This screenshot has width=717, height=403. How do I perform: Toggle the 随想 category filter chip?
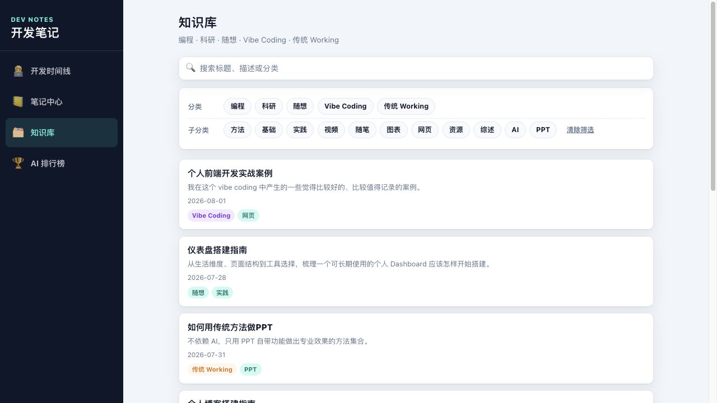point(300,106)
